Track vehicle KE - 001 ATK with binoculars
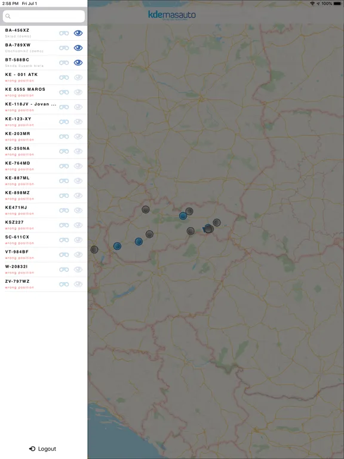 click(64, 78)
